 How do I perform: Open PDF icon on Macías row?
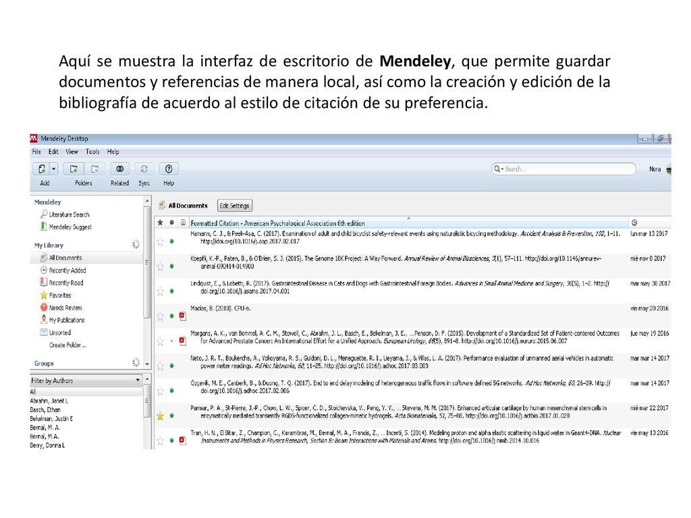[x=182, y=316]
